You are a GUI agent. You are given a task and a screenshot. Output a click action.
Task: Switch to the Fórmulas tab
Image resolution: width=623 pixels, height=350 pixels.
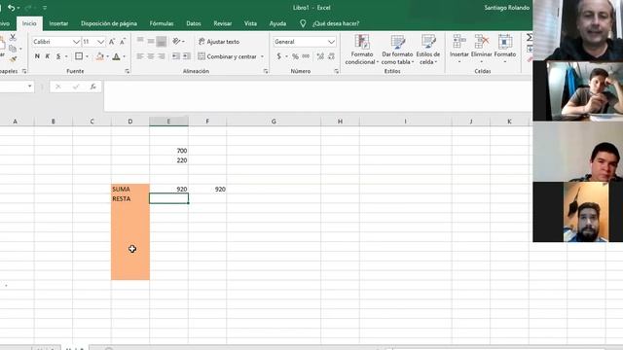[162, 23]
